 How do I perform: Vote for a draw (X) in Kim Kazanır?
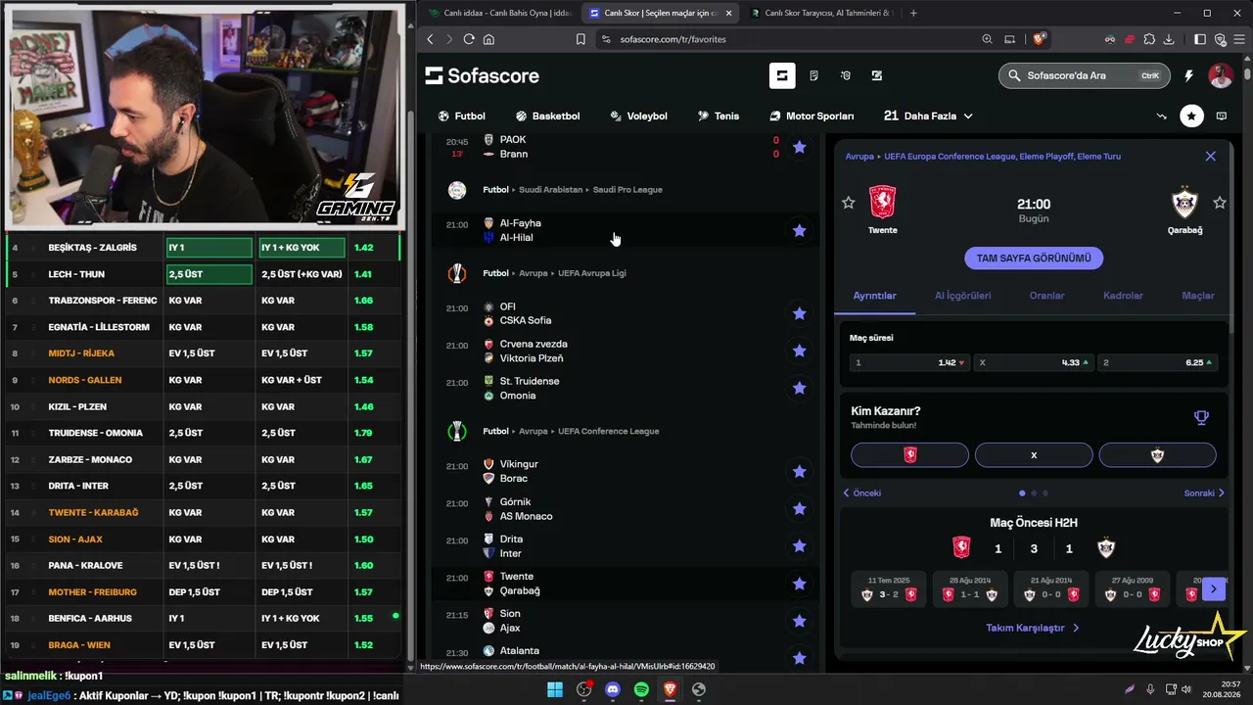click(1034, 455)
